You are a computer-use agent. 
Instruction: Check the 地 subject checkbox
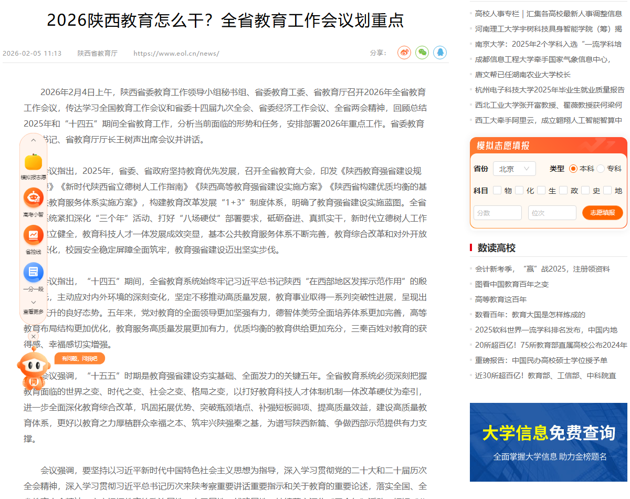pyautogui.click(x=607, y=190)
